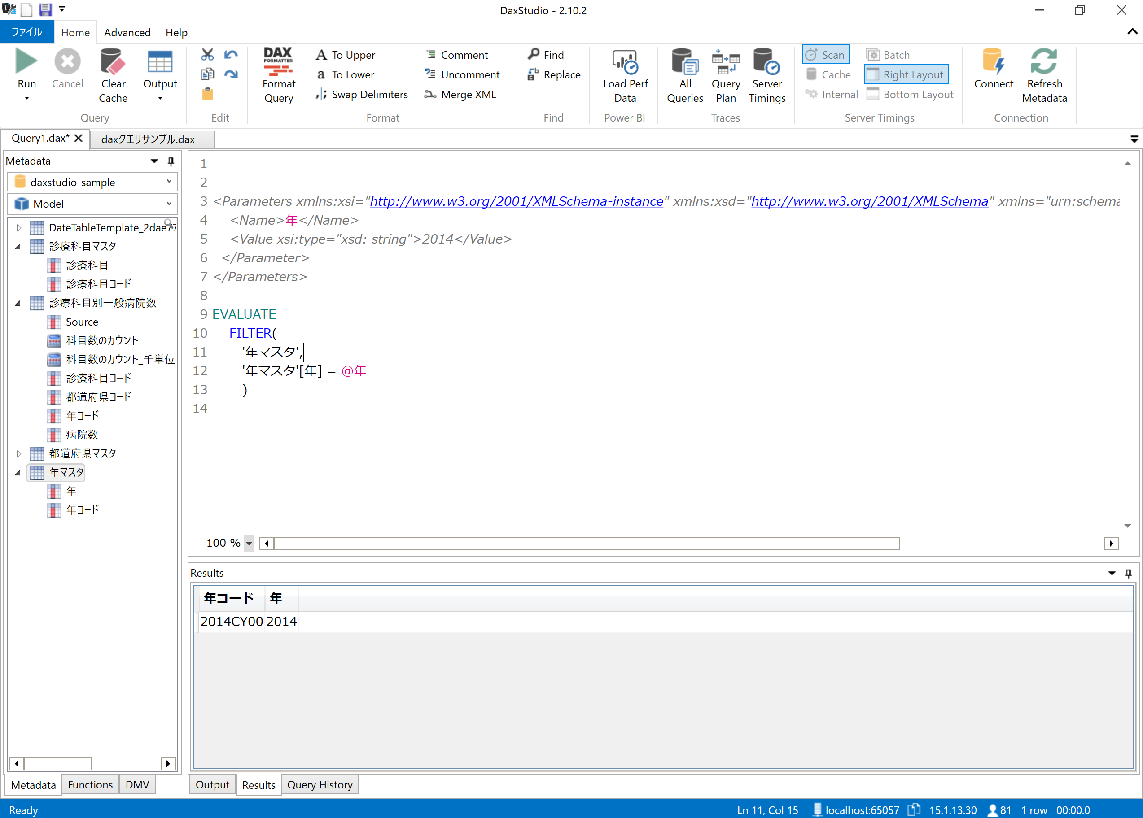Image resolution: width=1143 pixels, height=818 pixels.
Task: Click the DAX Format Query icon
Action: pos(278,62)
